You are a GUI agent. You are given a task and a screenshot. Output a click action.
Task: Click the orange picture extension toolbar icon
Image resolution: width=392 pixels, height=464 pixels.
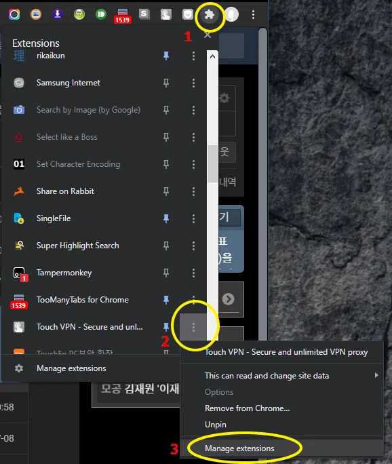(36, 14)
